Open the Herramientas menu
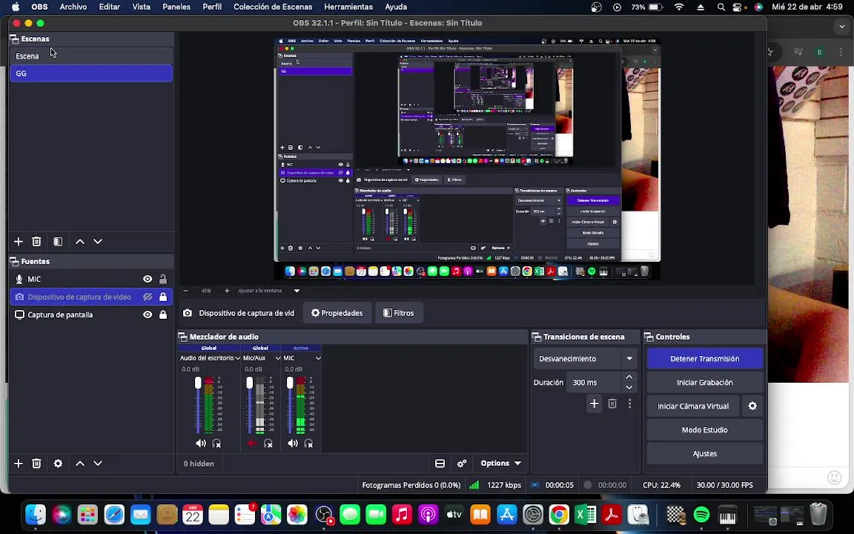The image size is (854, 534). [348, 7]
